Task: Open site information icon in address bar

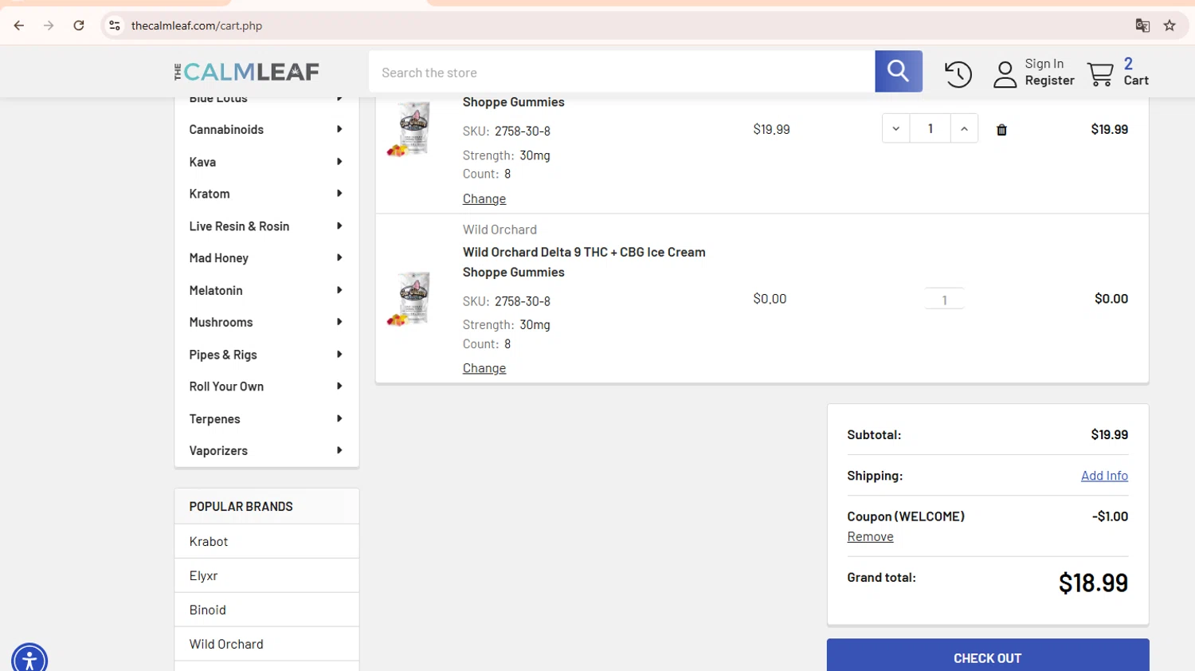Action: tap(115, 26)
